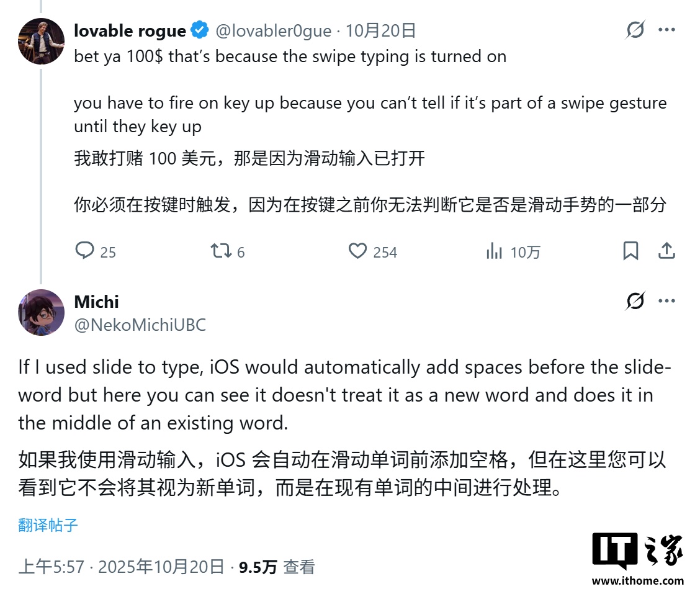Open more options on lovable rogue's post
This screenshot has height=594, width=695.
coord(666,30)
